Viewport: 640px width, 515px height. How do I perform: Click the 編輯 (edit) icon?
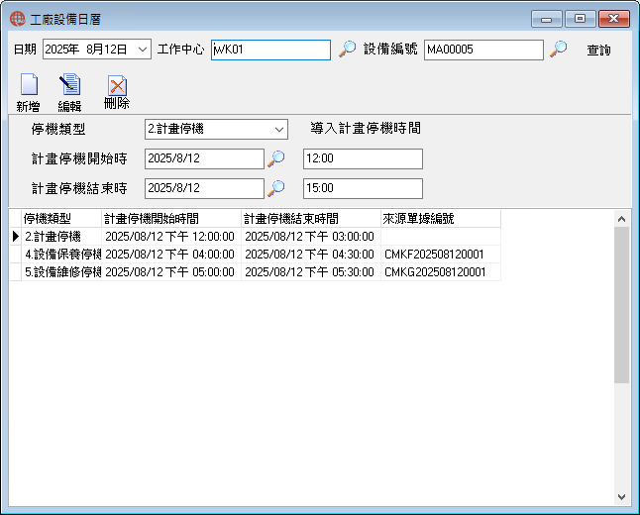pos(69,84)
